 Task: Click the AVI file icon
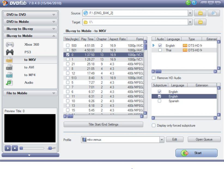pos(9,67)
